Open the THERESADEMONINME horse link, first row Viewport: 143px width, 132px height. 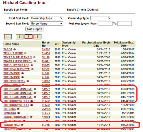pyautogui.click(x=18, y=89)
